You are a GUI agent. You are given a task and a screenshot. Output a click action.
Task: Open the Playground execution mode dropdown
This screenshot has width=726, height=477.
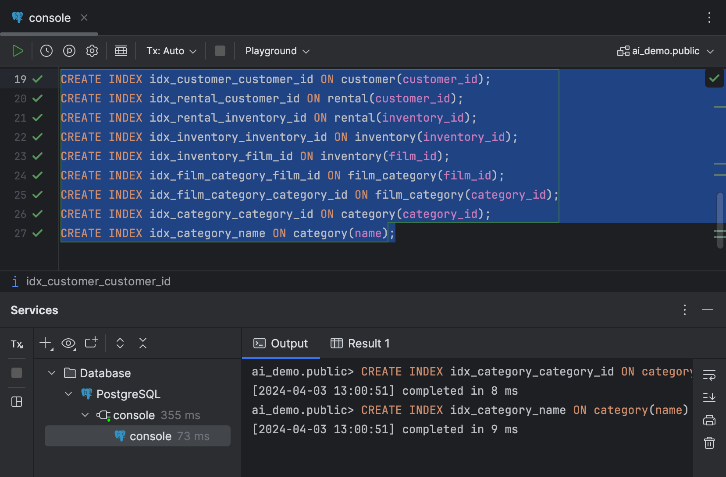(277, 50)
